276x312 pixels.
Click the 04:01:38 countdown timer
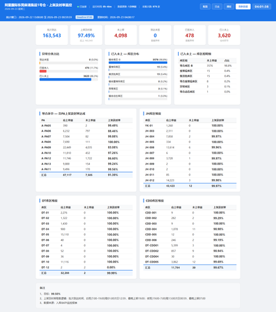[x=262, y=6]
